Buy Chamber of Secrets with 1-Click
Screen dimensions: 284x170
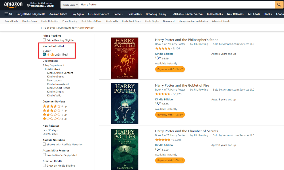170,160
